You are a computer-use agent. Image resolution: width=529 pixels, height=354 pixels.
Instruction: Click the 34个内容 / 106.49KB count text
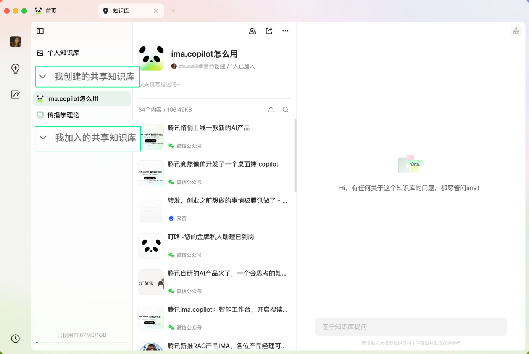[165, 110]
